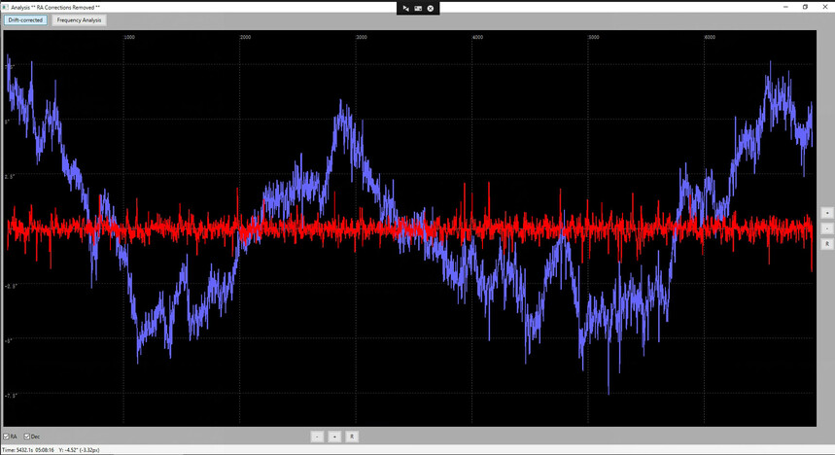
Task: Open the Frequency Analysis tab
Action: click(x=79, y=20)
